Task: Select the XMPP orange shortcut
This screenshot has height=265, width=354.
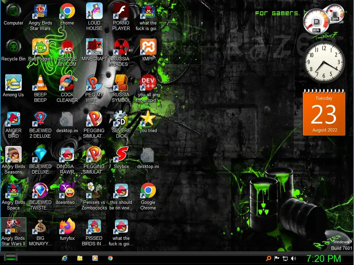Action: [x=148, y=50]
